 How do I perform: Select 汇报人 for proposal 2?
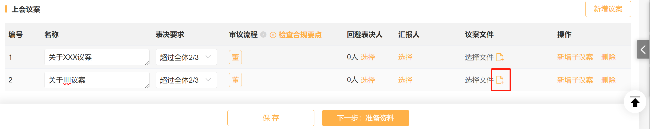pos(405,80)
